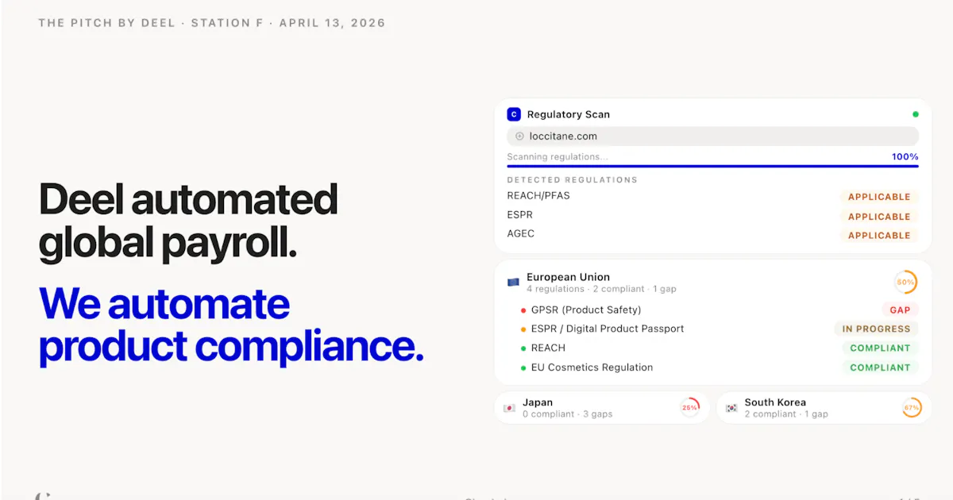Click APPLICABLE badge next to AGEC
953x500 pixels.
(x=879, y=235)
